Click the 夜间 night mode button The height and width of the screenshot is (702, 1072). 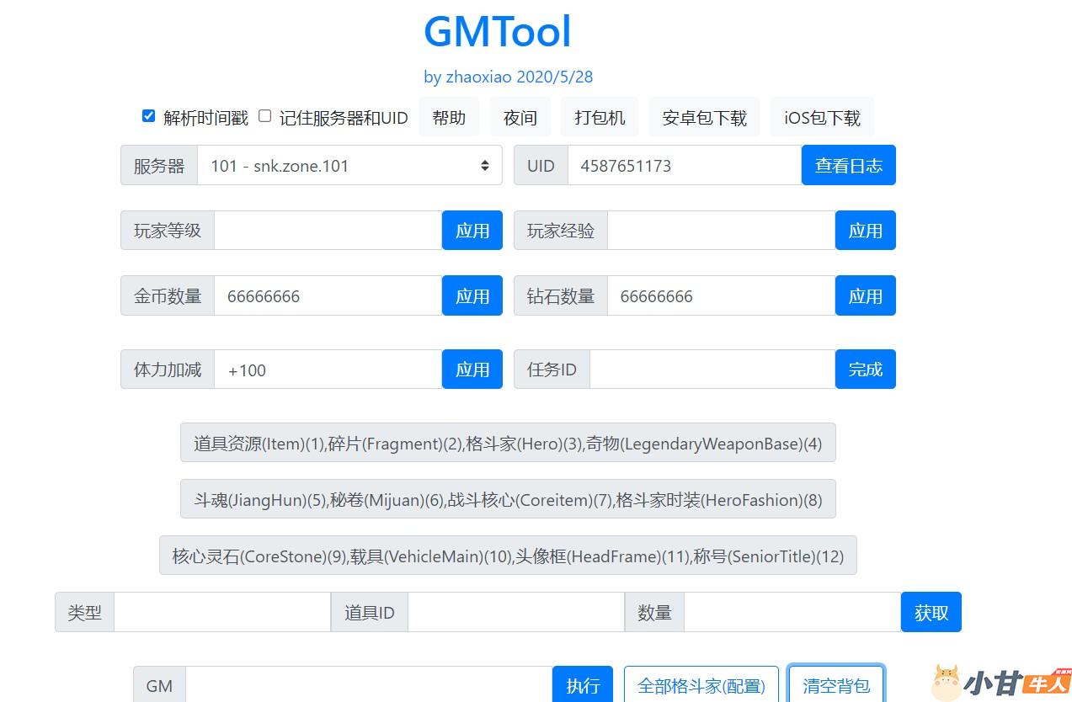click(520, 118)
